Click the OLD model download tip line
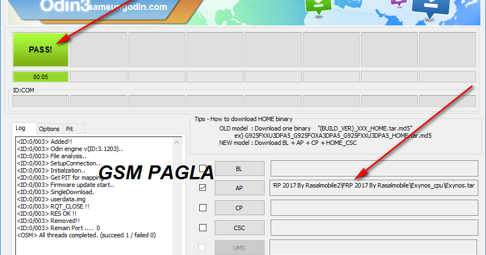Image resolution: width=486 pixels, height=255 pixels. click(316, 128)
